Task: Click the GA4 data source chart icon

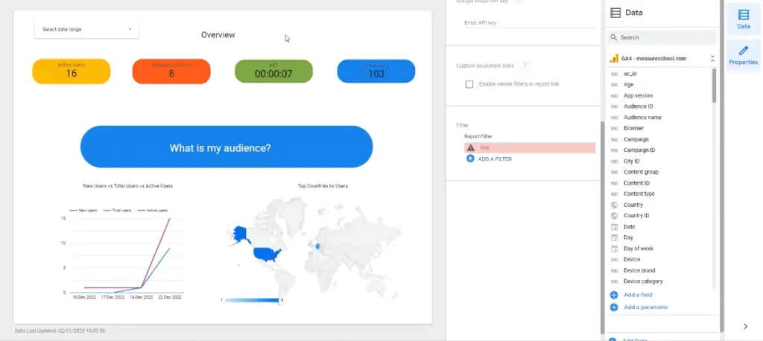Action: 614,58
